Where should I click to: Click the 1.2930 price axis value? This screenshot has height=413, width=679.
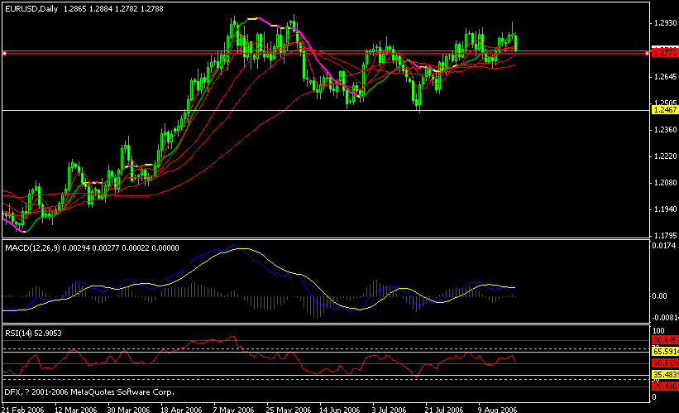tap(665, 22)
